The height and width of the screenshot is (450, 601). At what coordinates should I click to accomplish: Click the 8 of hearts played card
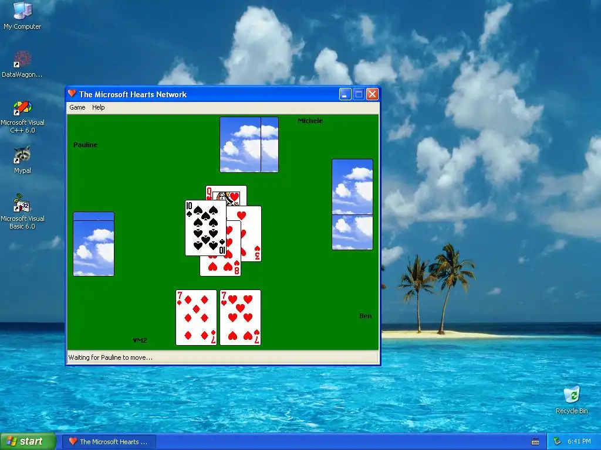(221, 267)
